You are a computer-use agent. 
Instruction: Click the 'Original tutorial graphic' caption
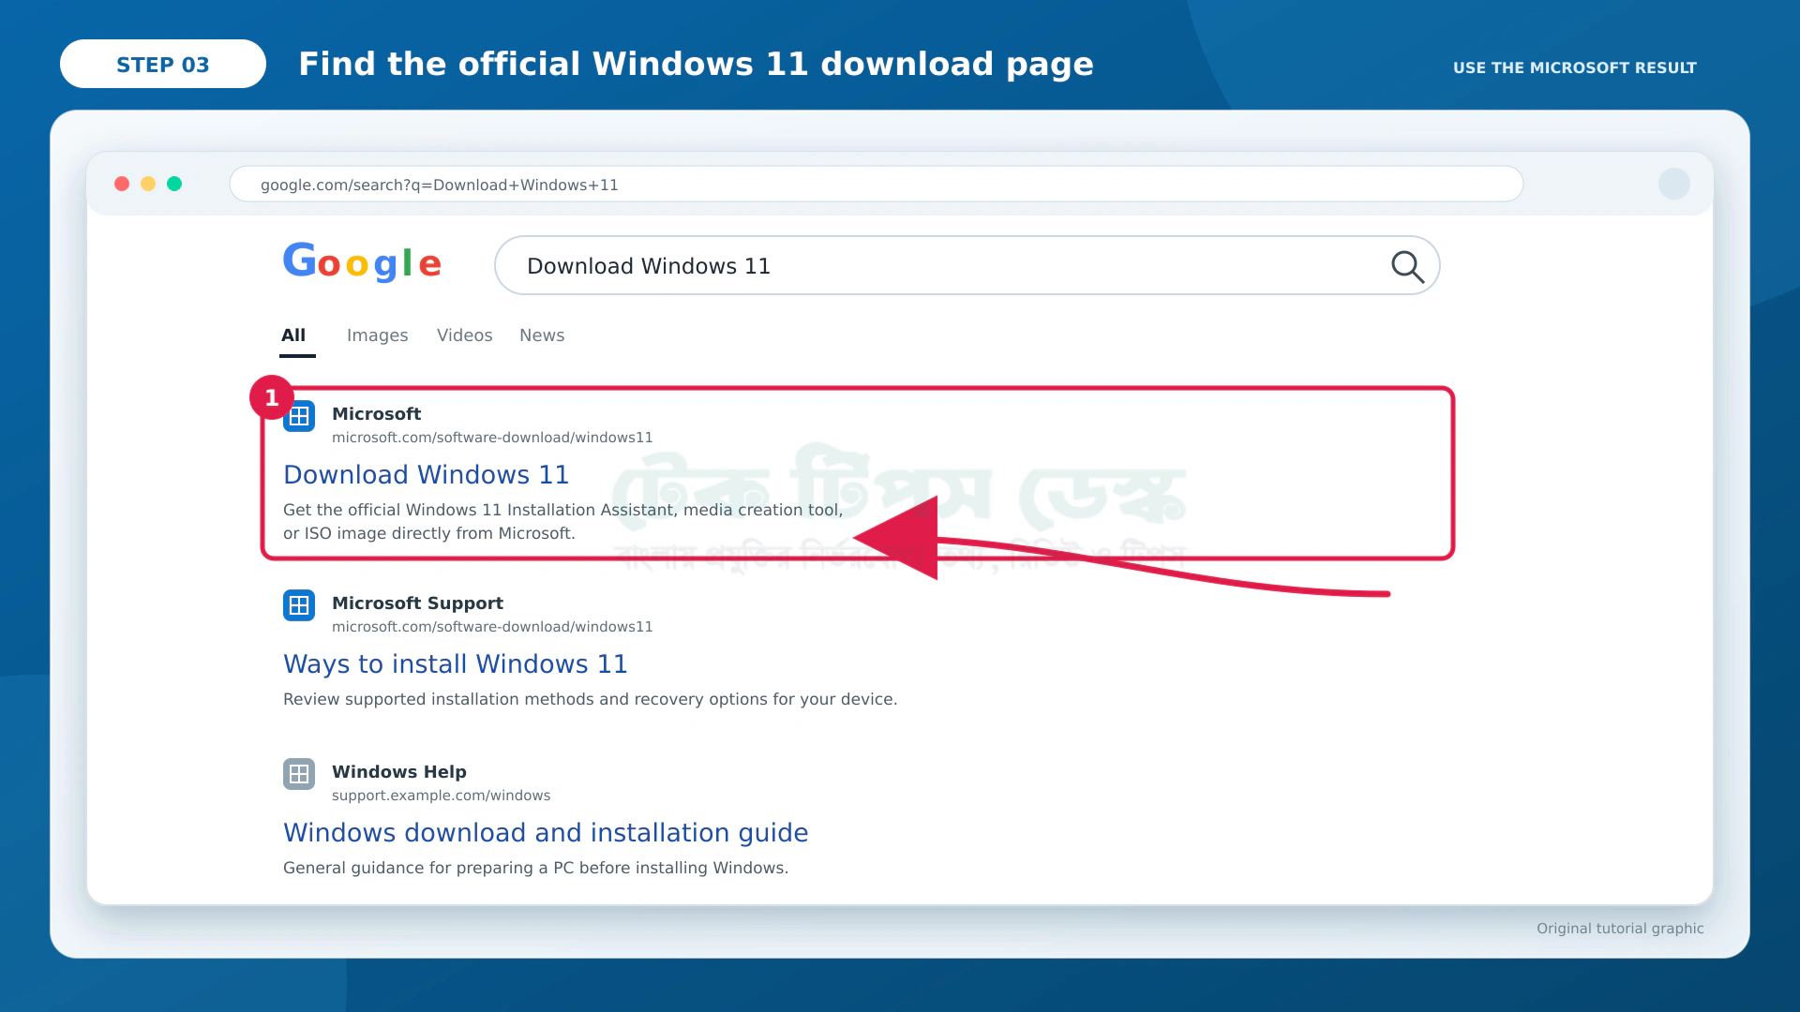click(1620, 929)
